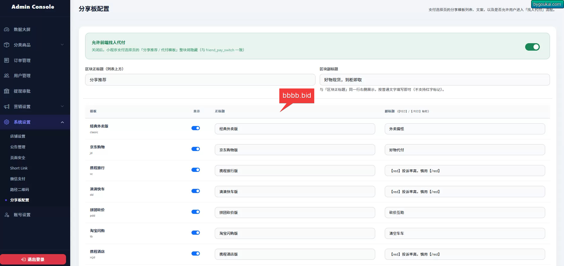Go to 店铺设置 submenu
564x266 pixels.
pyautogui.click(x=18, y=136)
